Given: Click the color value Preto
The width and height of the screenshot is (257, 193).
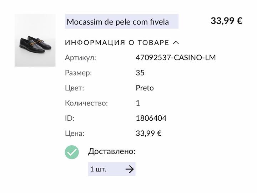Looking at the screenshot, I should (145, 88).
